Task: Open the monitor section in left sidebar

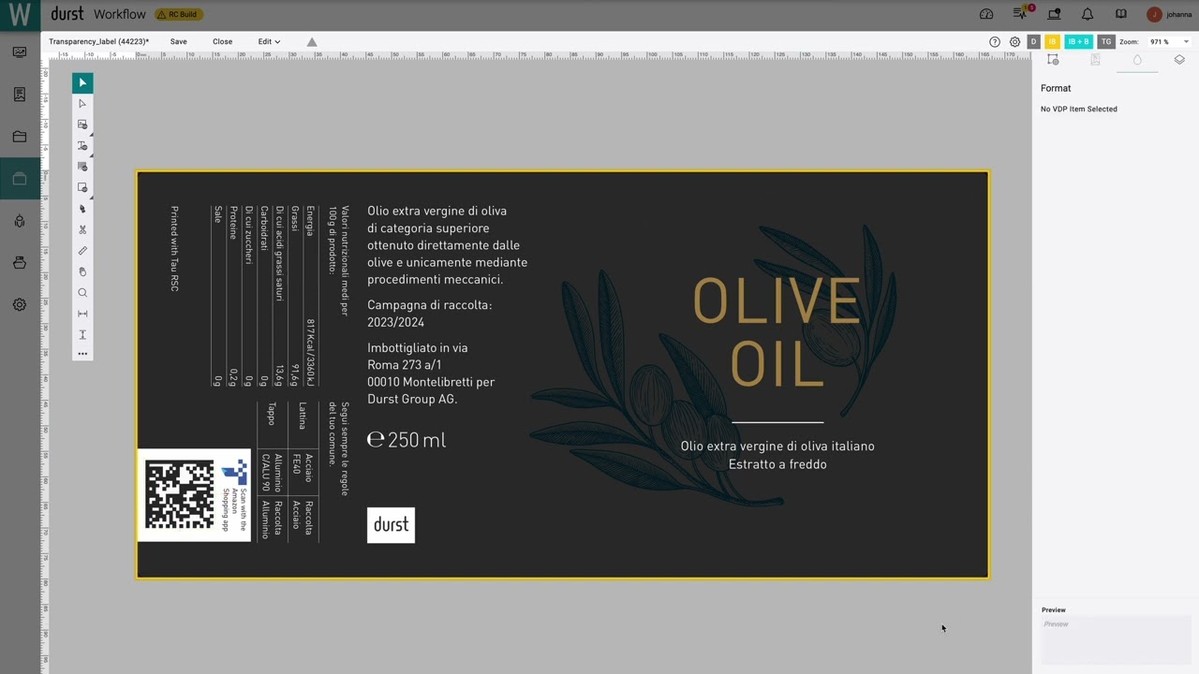Action: tap(20, 52)
